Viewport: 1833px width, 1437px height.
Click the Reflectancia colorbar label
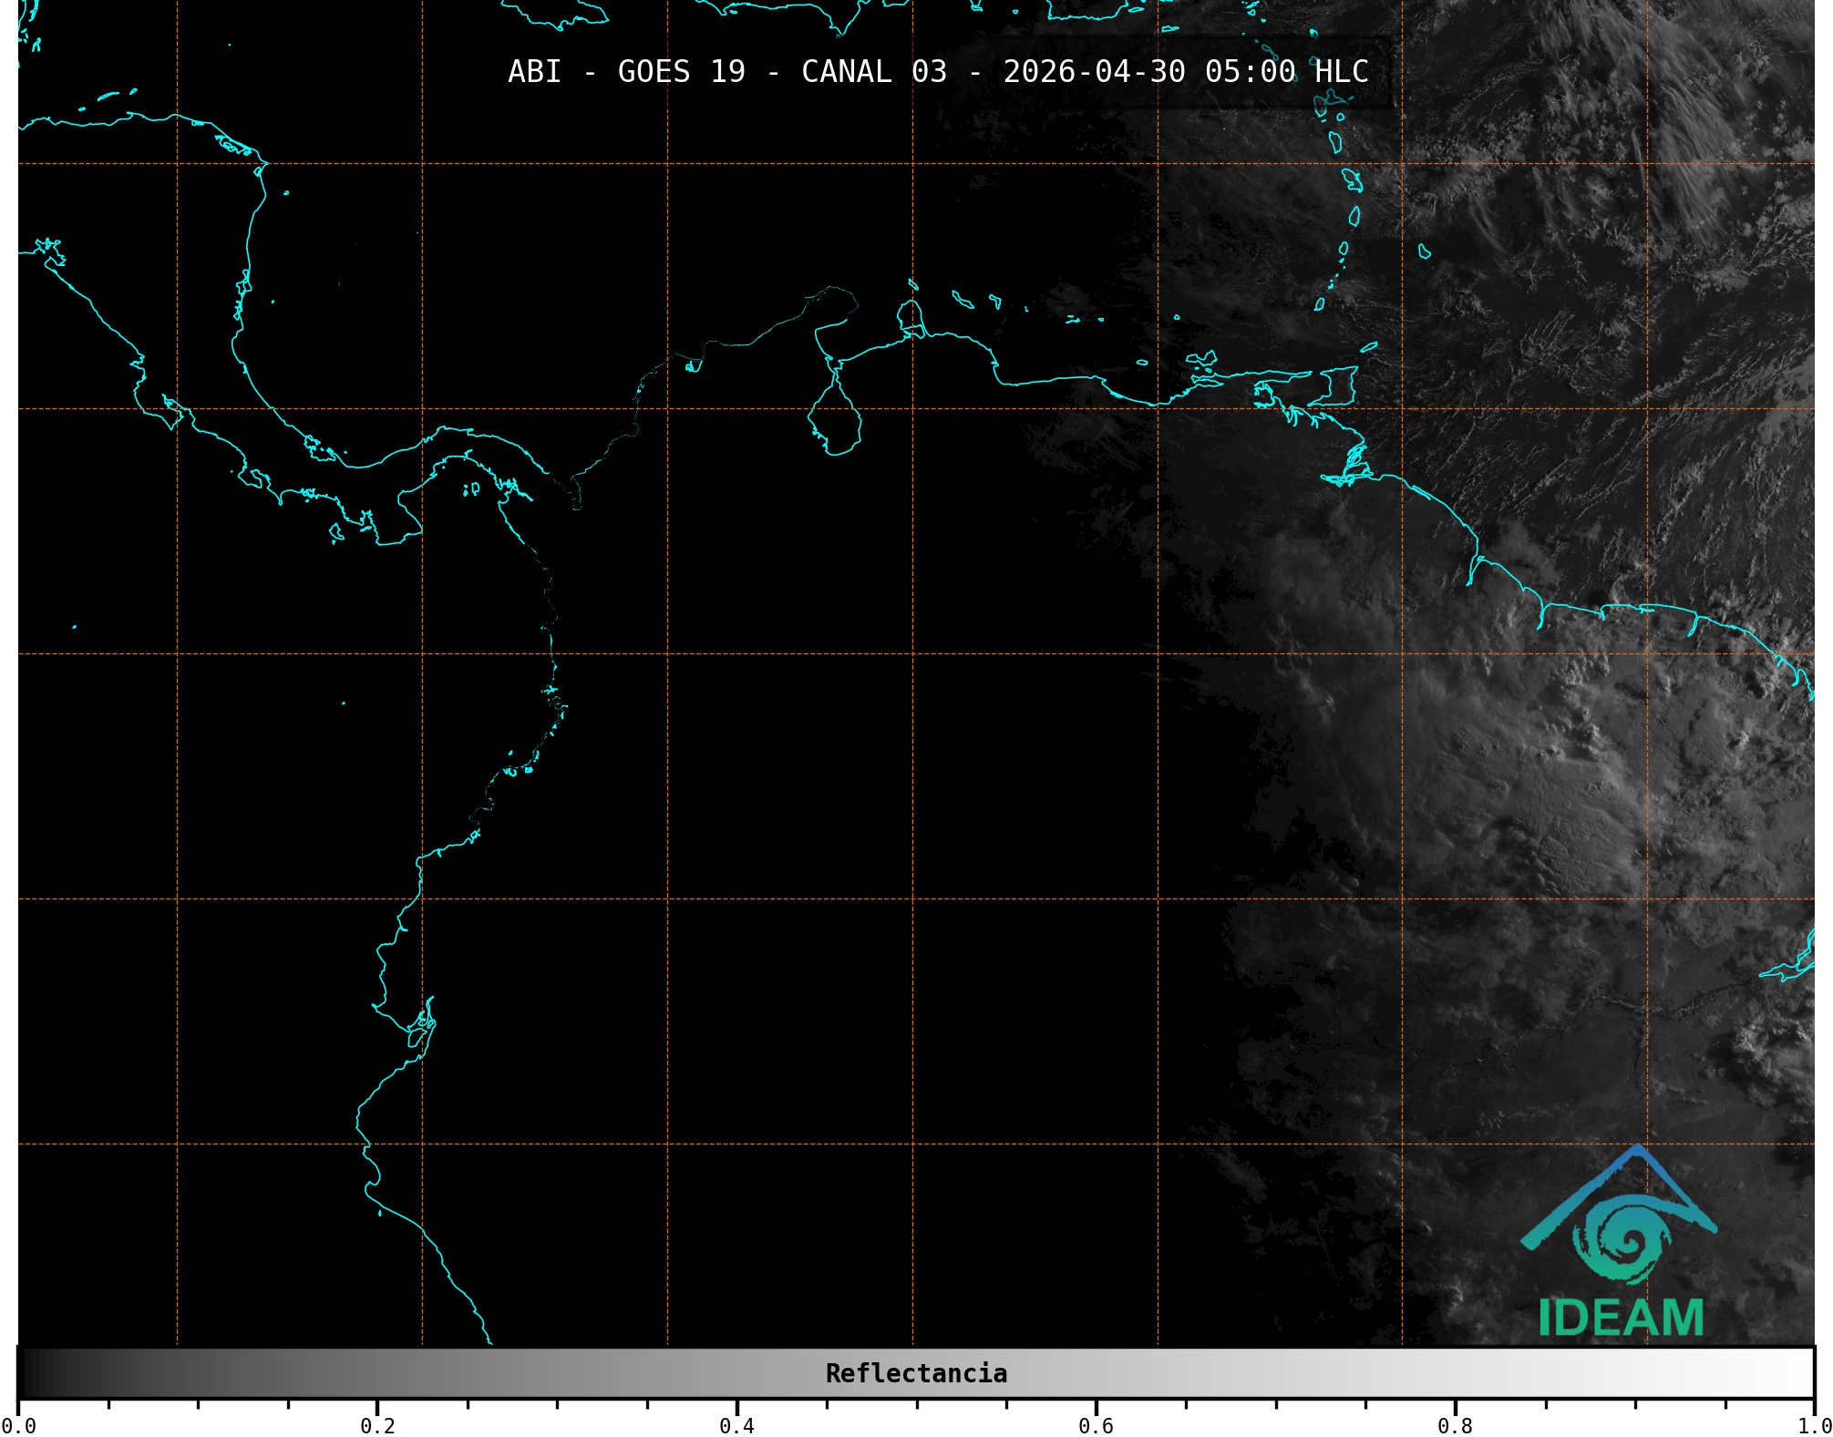[x=916, y=1373]
